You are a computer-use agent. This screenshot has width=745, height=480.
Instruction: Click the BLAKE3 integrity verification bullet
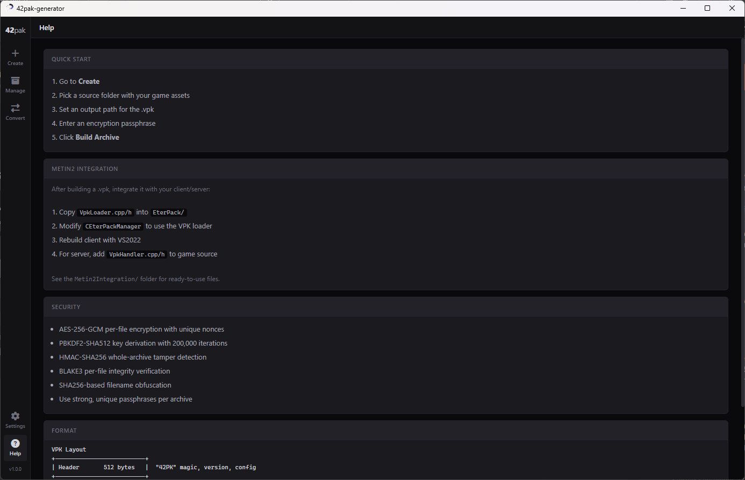114,371
